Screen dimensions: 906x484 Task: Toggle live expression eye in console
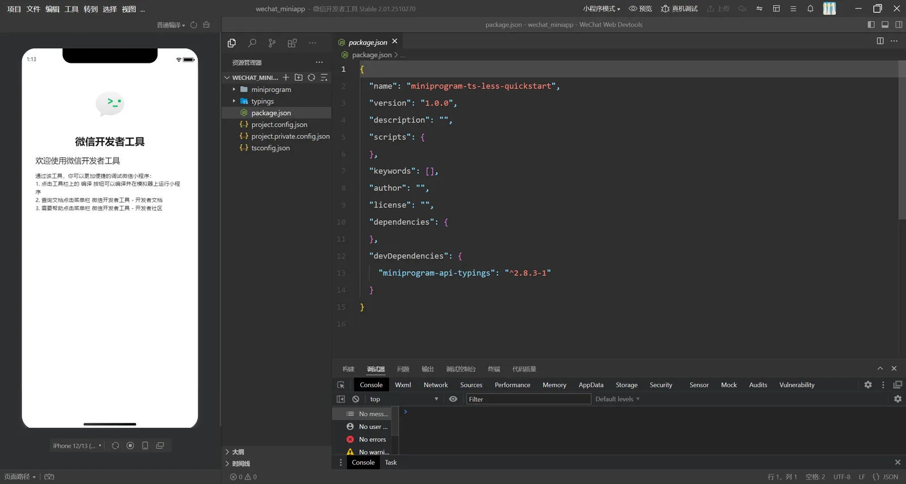[x=453, y=399]
